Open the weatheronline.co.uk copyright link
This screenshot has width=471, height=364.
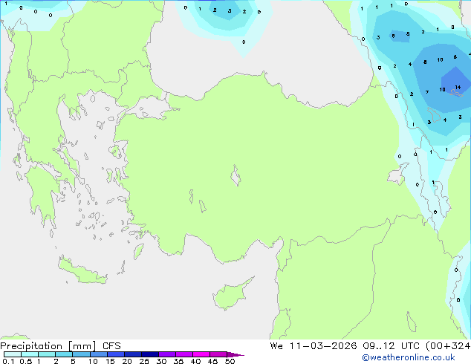pyautogui.click(x=409, y=357)
